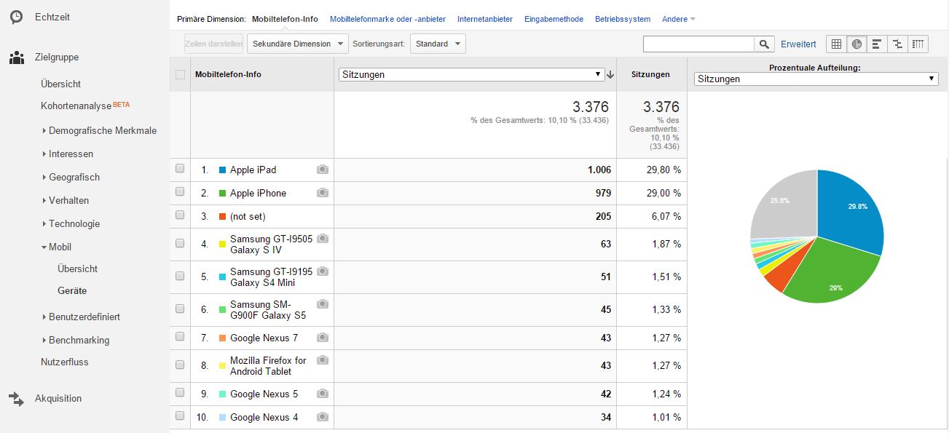
Task: Open camera image for Samsung GT-I9505 Galaxy S IV
Action: (x=323, y=239)
